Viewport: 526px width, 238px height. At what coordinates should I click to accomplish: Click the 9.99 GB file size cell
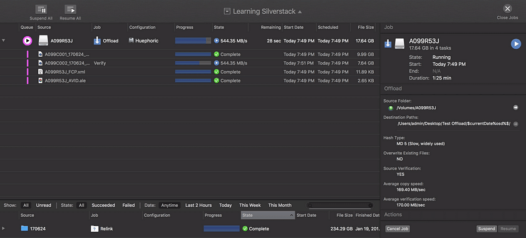[x=365, y=54]
